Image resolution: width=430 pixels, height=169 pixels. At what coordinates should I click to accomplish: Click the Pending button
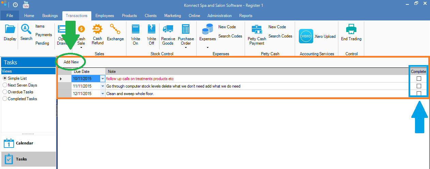[x=42, y=43]
